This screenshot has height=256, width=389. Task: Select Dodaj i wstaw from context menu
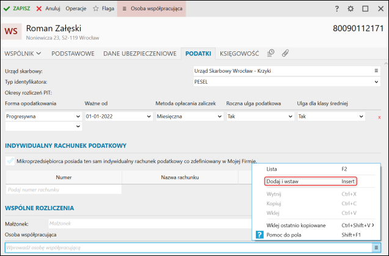pyautogui.click(x=310, y=181)
